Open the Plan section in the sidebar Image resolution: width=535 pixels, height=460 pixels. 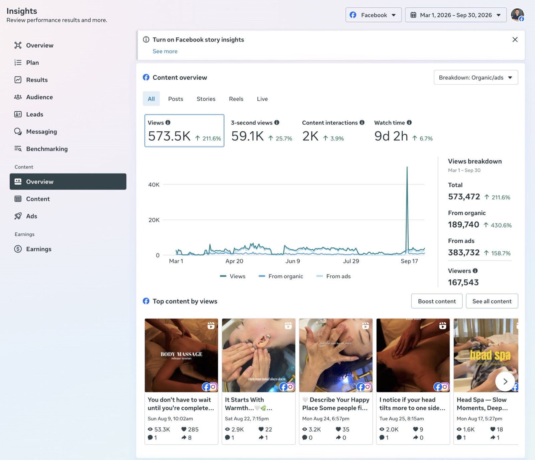point(27,63)
